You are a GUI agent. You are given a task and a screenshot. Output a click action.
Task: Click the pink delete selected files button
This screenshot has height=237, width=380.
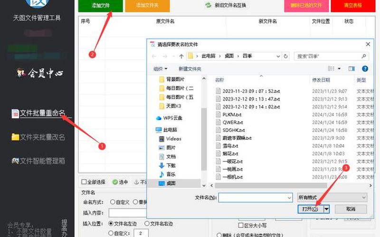coord(306,5)
